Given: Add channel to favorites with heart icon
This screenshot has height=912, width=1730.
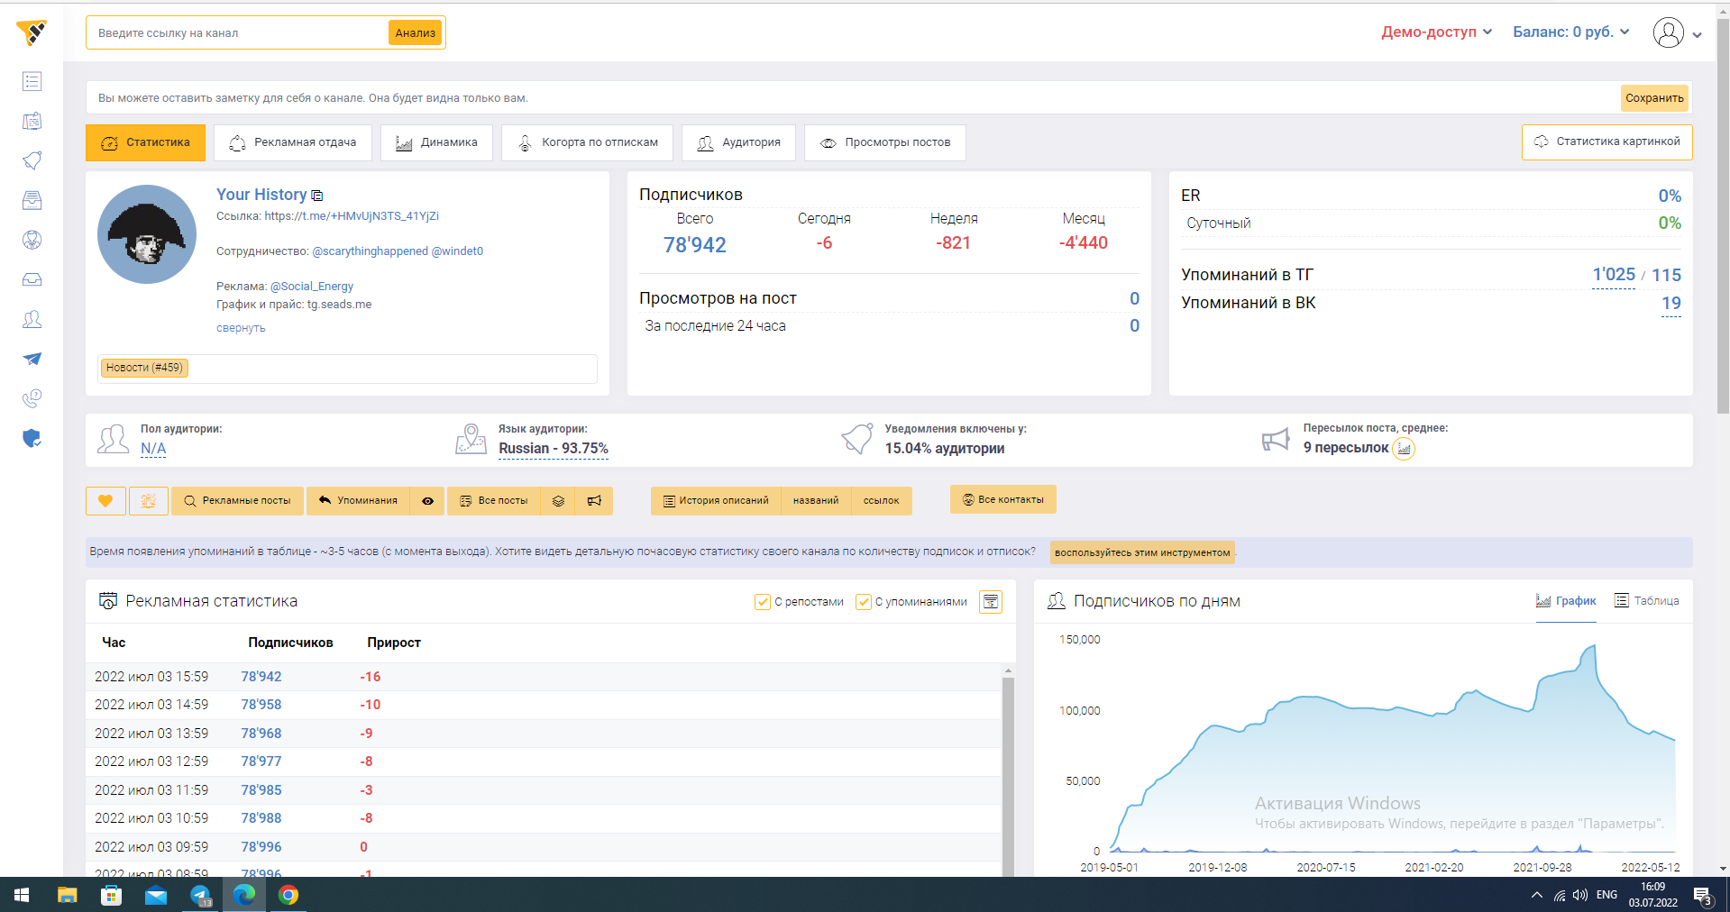Looking at the screenshot, I should click(105, 501).
